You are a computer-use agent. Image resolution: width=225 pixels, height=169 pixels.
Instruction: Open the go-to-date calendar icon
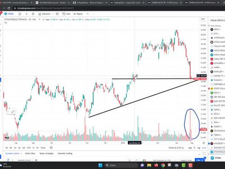pos(51,148)
